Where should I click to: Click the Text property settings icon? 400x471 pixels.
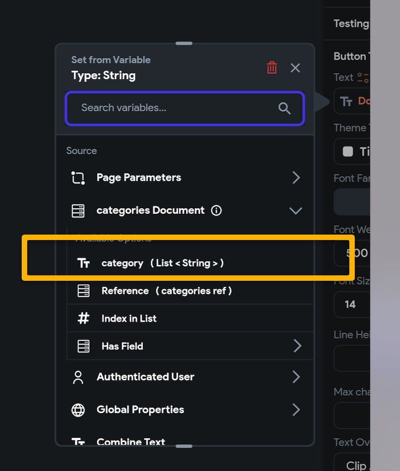[x=363, y=77]
